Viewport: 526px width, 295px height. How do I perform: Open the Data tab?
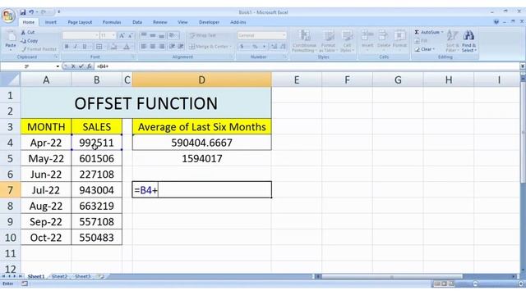click(137, 22)
